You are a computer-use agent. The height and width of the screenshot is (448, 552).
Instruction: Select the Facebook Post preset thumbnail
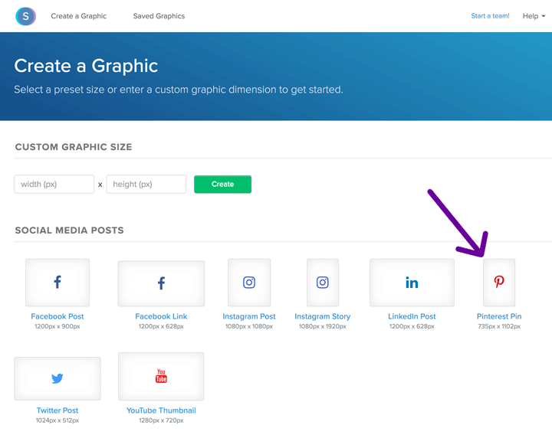pyautogui.click(x=58, y=283)
